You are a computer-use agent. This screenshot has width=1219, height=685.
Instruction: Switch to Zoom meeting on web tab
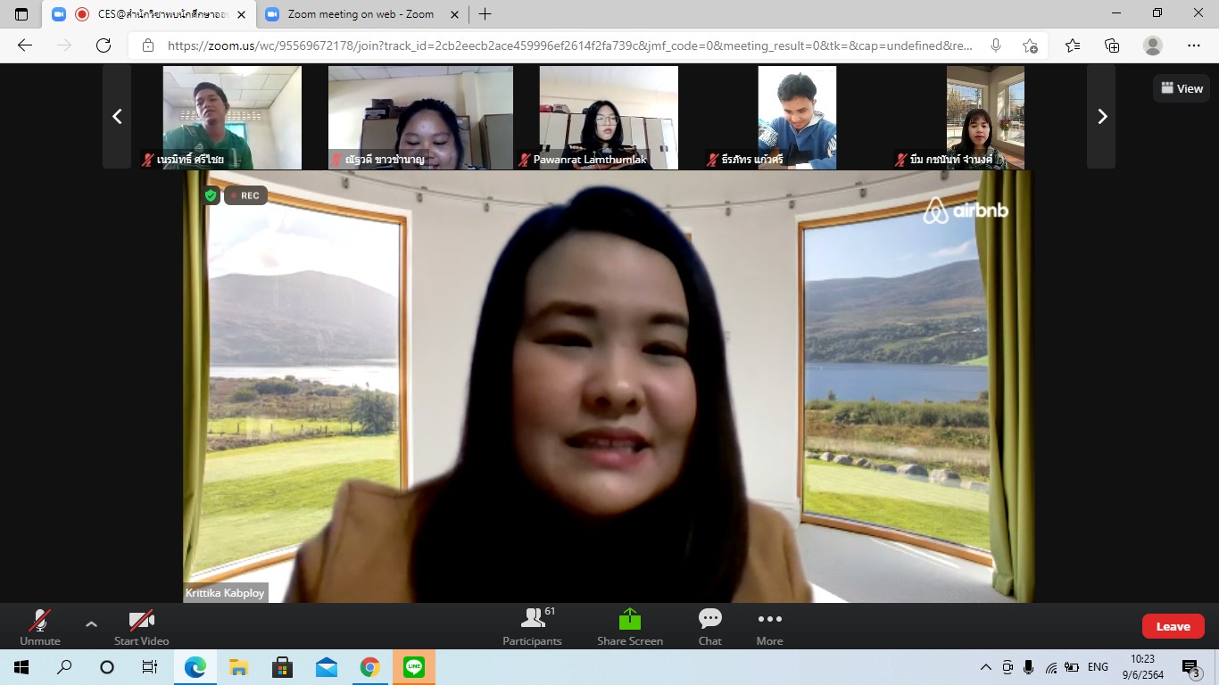360,14
